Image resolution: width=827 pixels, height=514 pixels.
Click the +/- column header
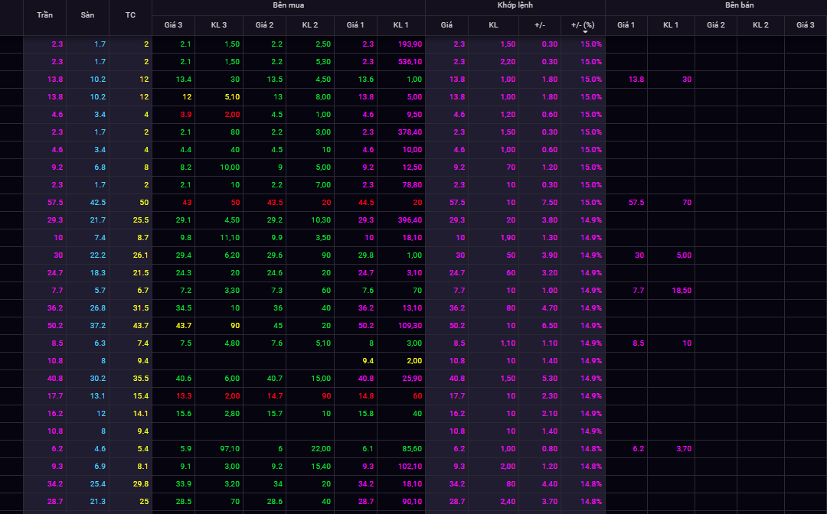pyautogui.click(x=540, y=25)
